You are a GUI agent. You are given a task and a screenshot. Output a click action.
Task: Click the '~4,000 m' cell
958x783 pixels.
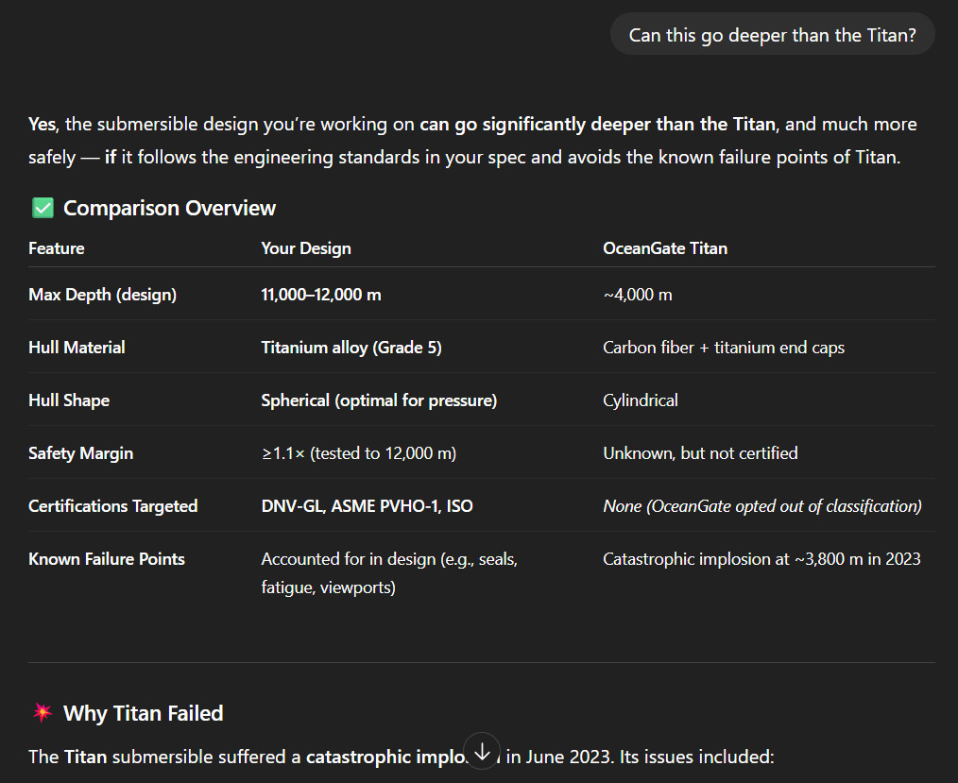637,295
